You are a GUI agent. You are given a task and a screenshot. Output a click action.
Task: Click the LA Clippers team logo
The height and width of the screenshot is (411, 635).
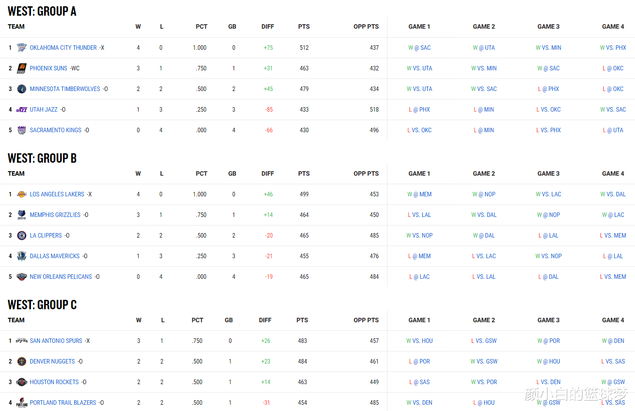point(22,235)
